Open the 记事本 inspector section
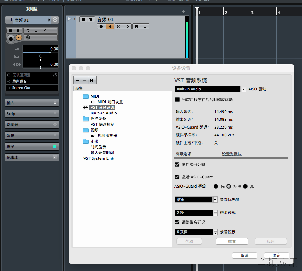This screenshot has width=302, height=271. tap(28, 158)
